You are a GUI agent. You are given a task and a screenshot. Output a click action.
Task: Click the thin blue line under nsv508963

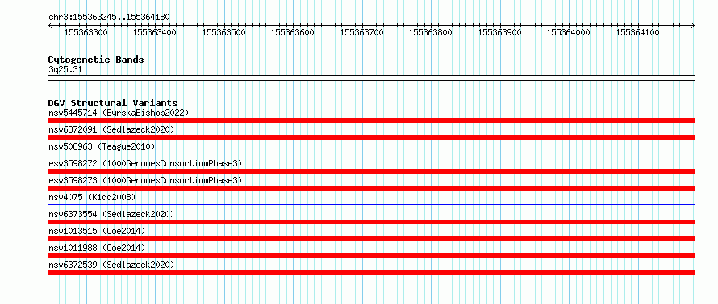tap(371, 154)
